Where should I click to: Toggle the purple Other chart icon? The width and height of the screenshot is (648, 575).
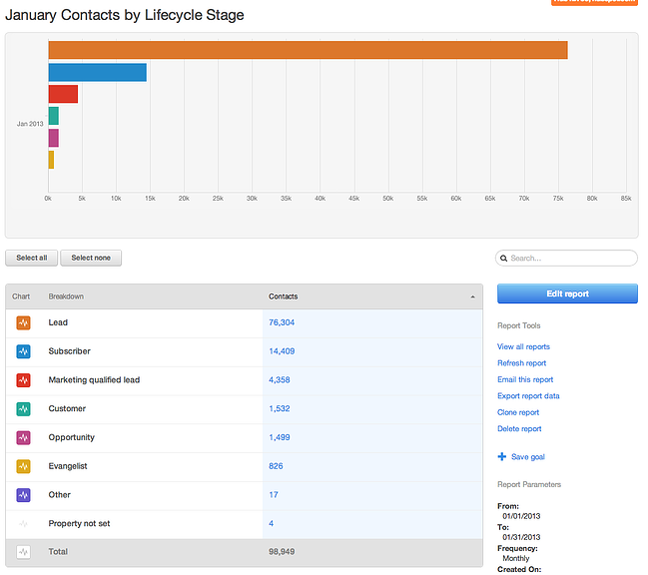pos(24,495)
